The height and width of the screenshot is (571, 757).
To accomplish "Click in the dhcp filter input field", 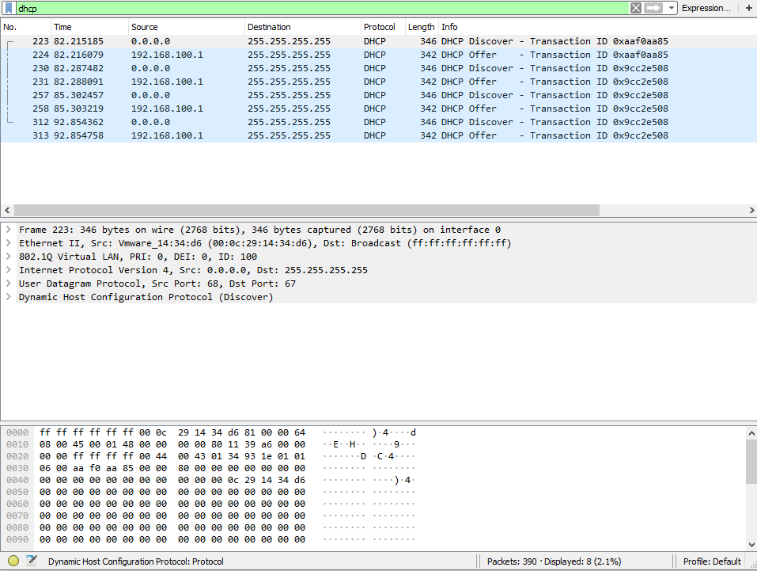I will pyautogui.click(x=316, y=8).
